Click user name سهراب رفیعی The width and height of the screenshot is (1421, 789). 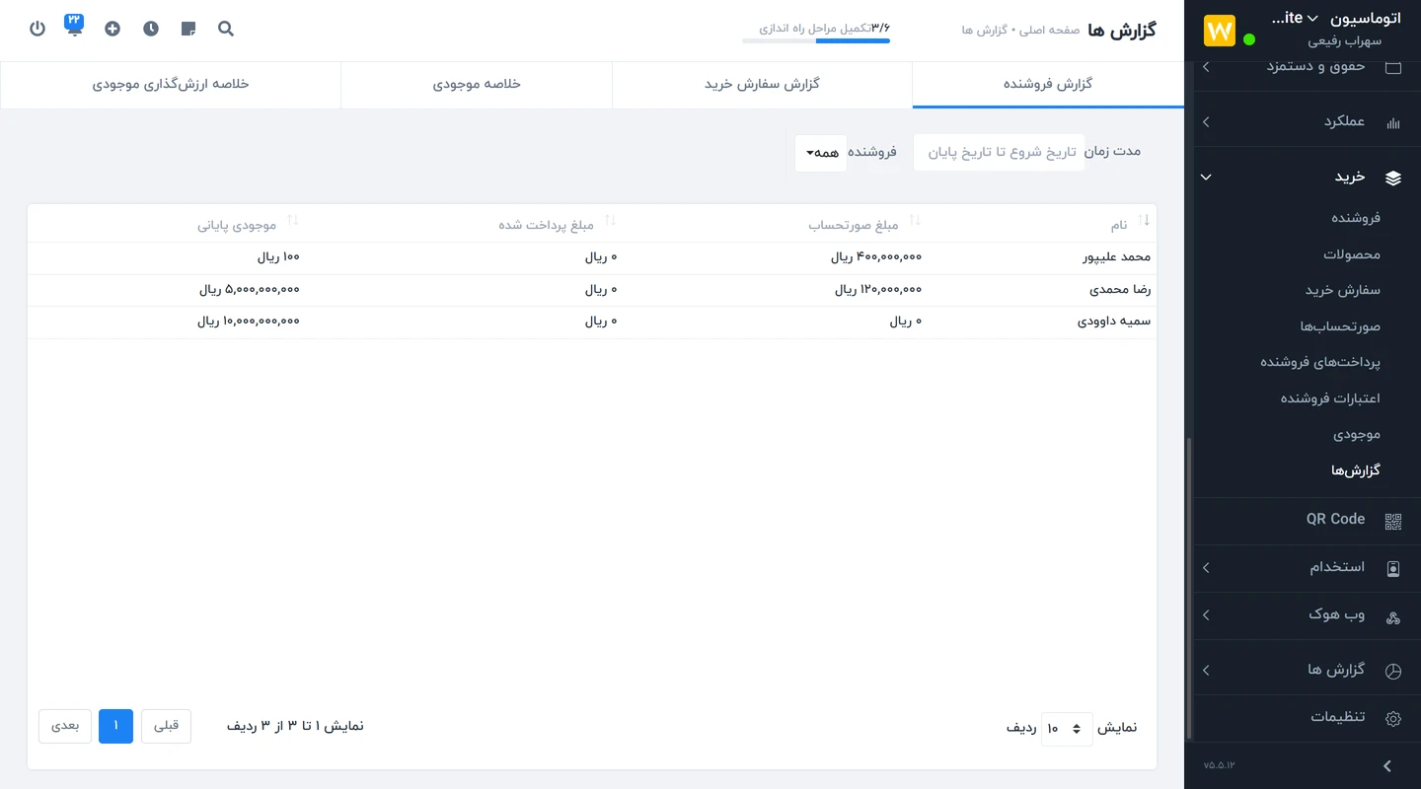pos(1344,41)
